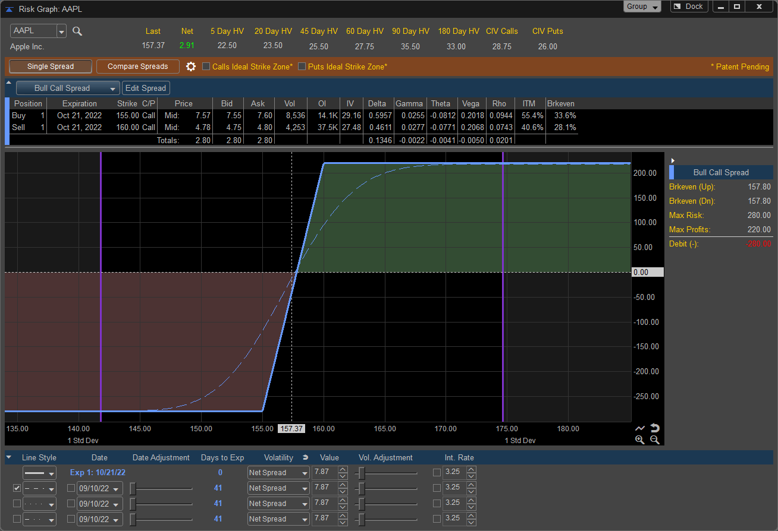
Task: Uncheck the dashed line style visibility checkbox
Action: [x=17, y=488]
